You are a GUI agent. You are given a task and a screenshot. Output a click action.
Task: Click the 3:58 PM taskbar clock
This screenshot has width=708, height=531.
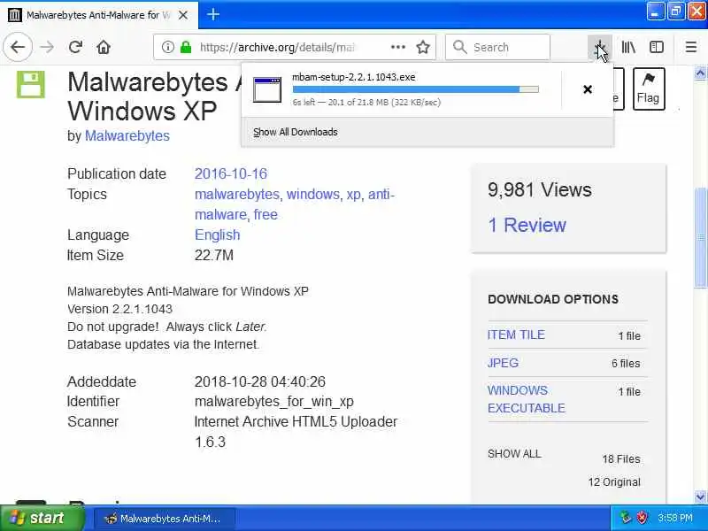(675, 518)
